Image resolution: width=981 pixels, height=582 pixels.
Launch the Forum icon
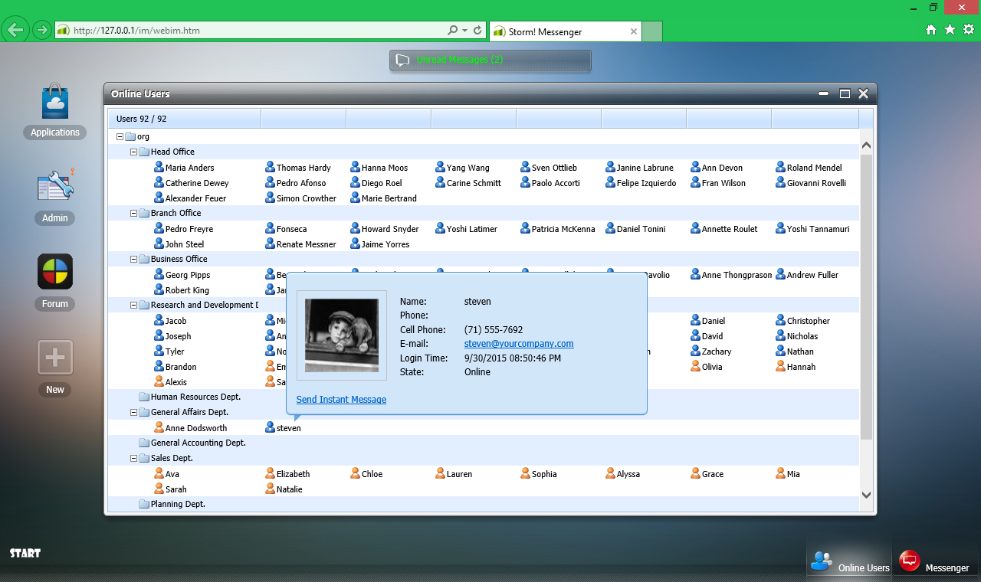[x=55, y=273]
